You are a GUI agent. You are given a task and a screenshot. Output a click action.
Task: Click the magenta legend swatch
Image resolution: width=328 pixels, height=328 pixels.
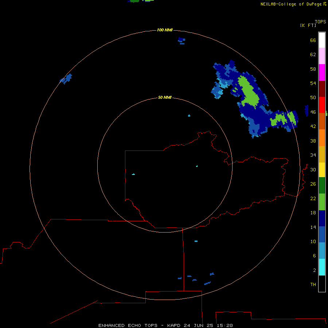coord(322,73)
